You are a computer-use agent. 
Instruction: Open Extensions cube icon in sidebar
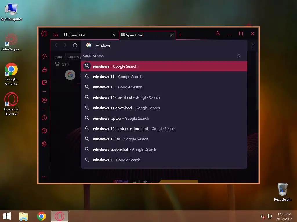click(x=44, y=131)
